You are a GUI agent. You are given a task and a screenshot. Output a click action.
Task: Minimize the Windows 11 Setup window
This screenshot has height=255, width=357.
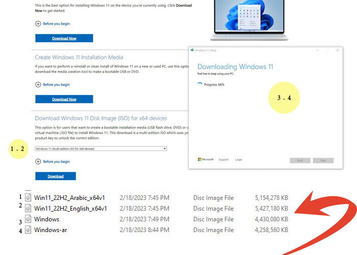[x=318, y=50]
